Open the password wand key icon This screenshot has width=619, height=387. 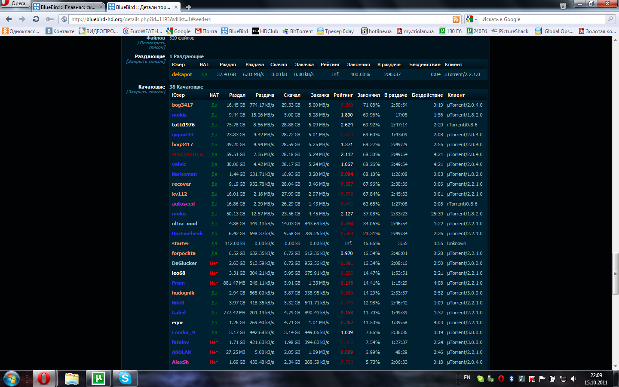click(x=50, y=19)
